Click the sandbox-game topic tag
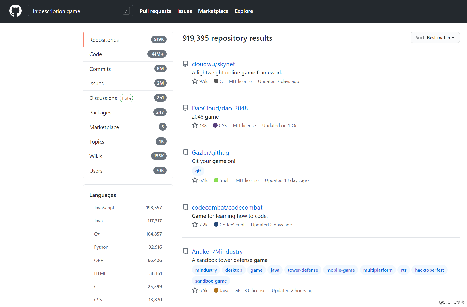Image resolution: width=467 pixels, height=307 pixels. pyautogui.click(x=211, y=281)
